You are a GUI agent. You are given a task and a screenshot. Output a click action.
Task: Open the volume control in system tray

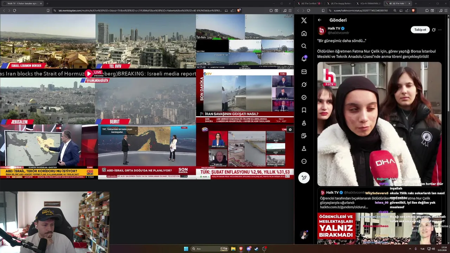[434, 249]
